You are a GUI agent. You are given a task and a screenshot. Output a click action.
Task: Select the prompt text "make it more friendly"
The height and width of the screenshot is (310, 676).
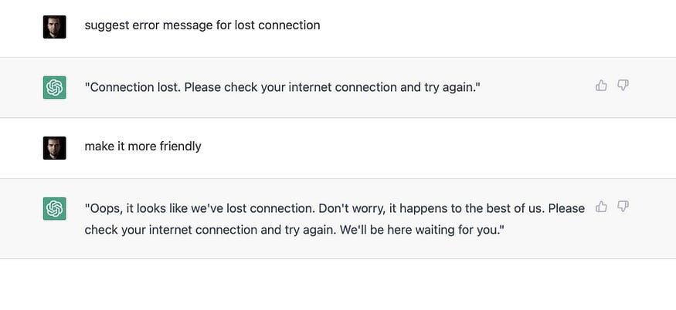143,147
